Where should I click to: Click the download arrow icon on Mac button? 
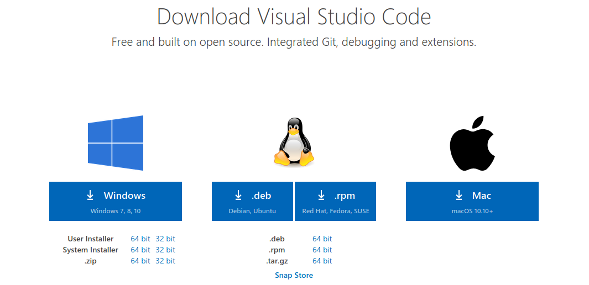pos(458,195)
